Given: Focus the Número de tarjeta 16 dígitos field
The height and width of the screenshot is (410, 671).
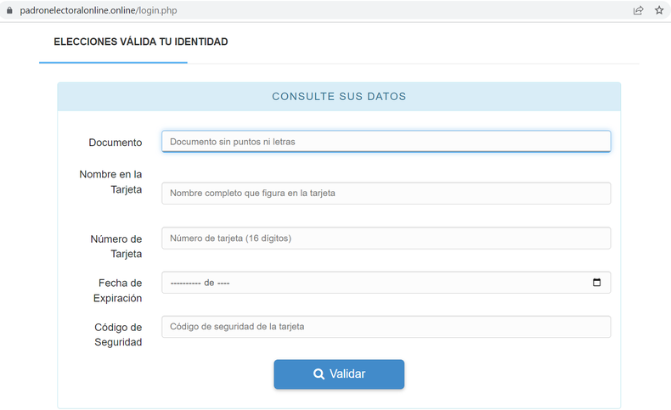Looking at the screenshot, I should click(386, 239).
